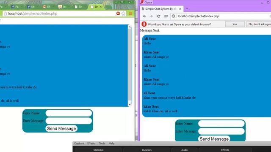This screenshot has height=152, width=271.
Task: Switch to the inactive 'Sir' tab in Chrome
Action: coord(79,7)
